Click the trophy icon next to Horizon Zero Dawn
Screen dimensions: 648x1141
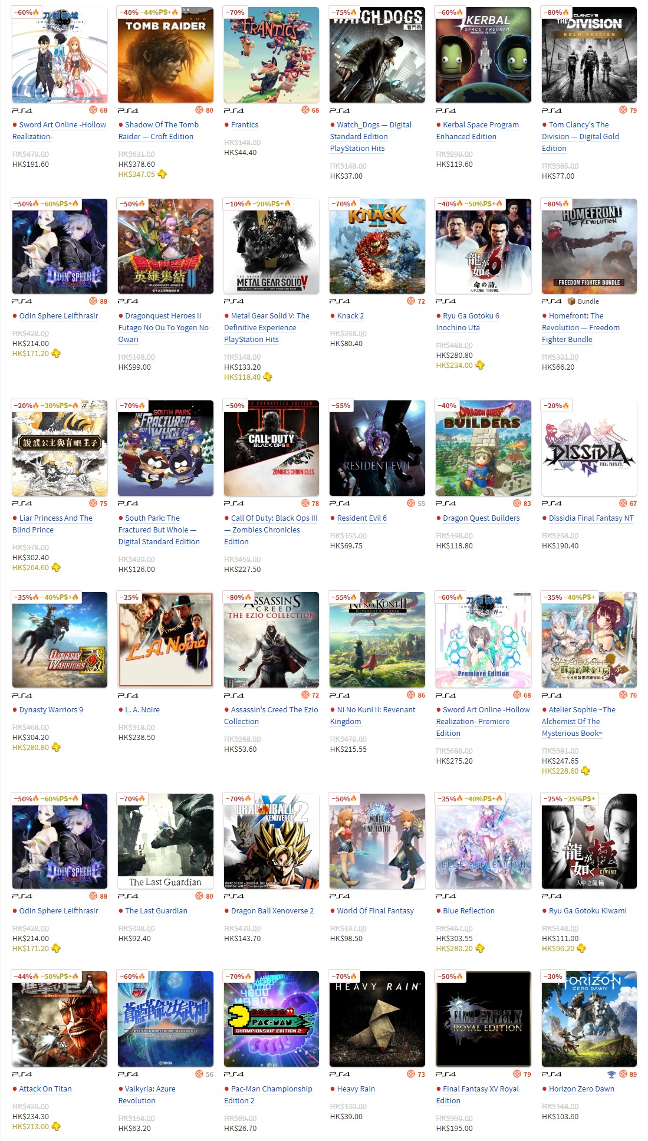[611, 1074]
